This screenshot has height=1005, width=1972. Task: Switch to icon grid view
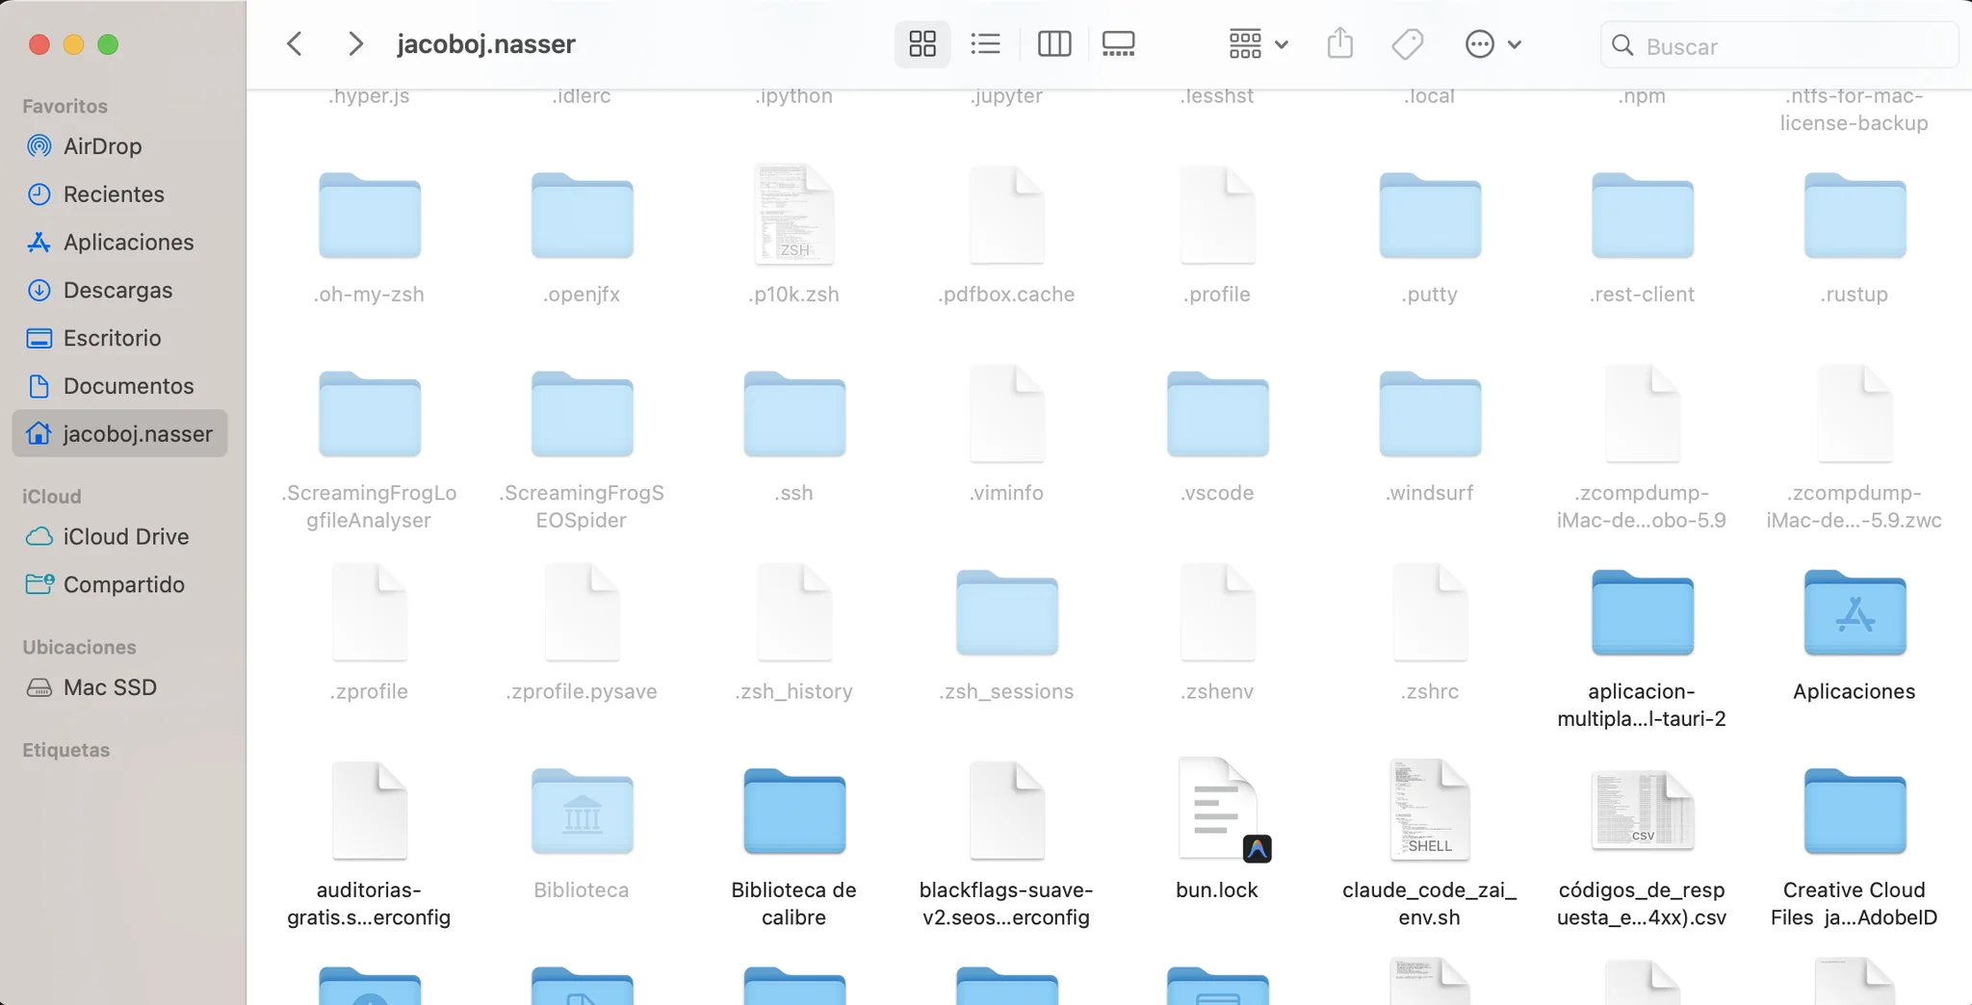tap(922, 44)
